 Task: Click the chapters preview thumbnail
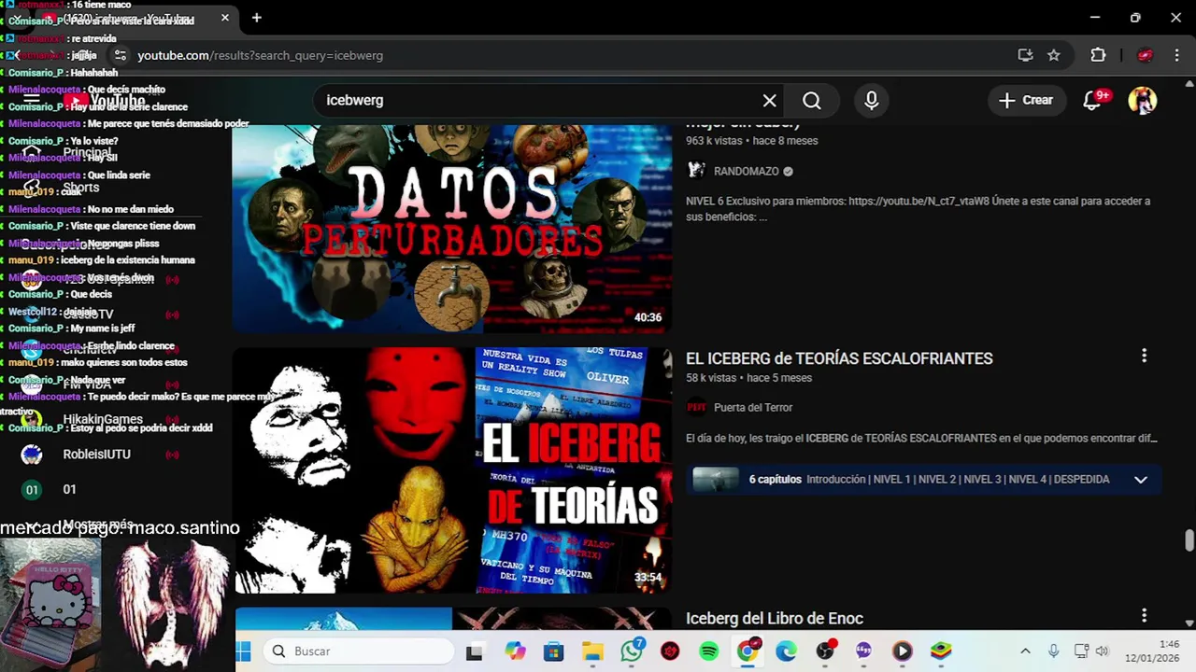tap(716, 480)
